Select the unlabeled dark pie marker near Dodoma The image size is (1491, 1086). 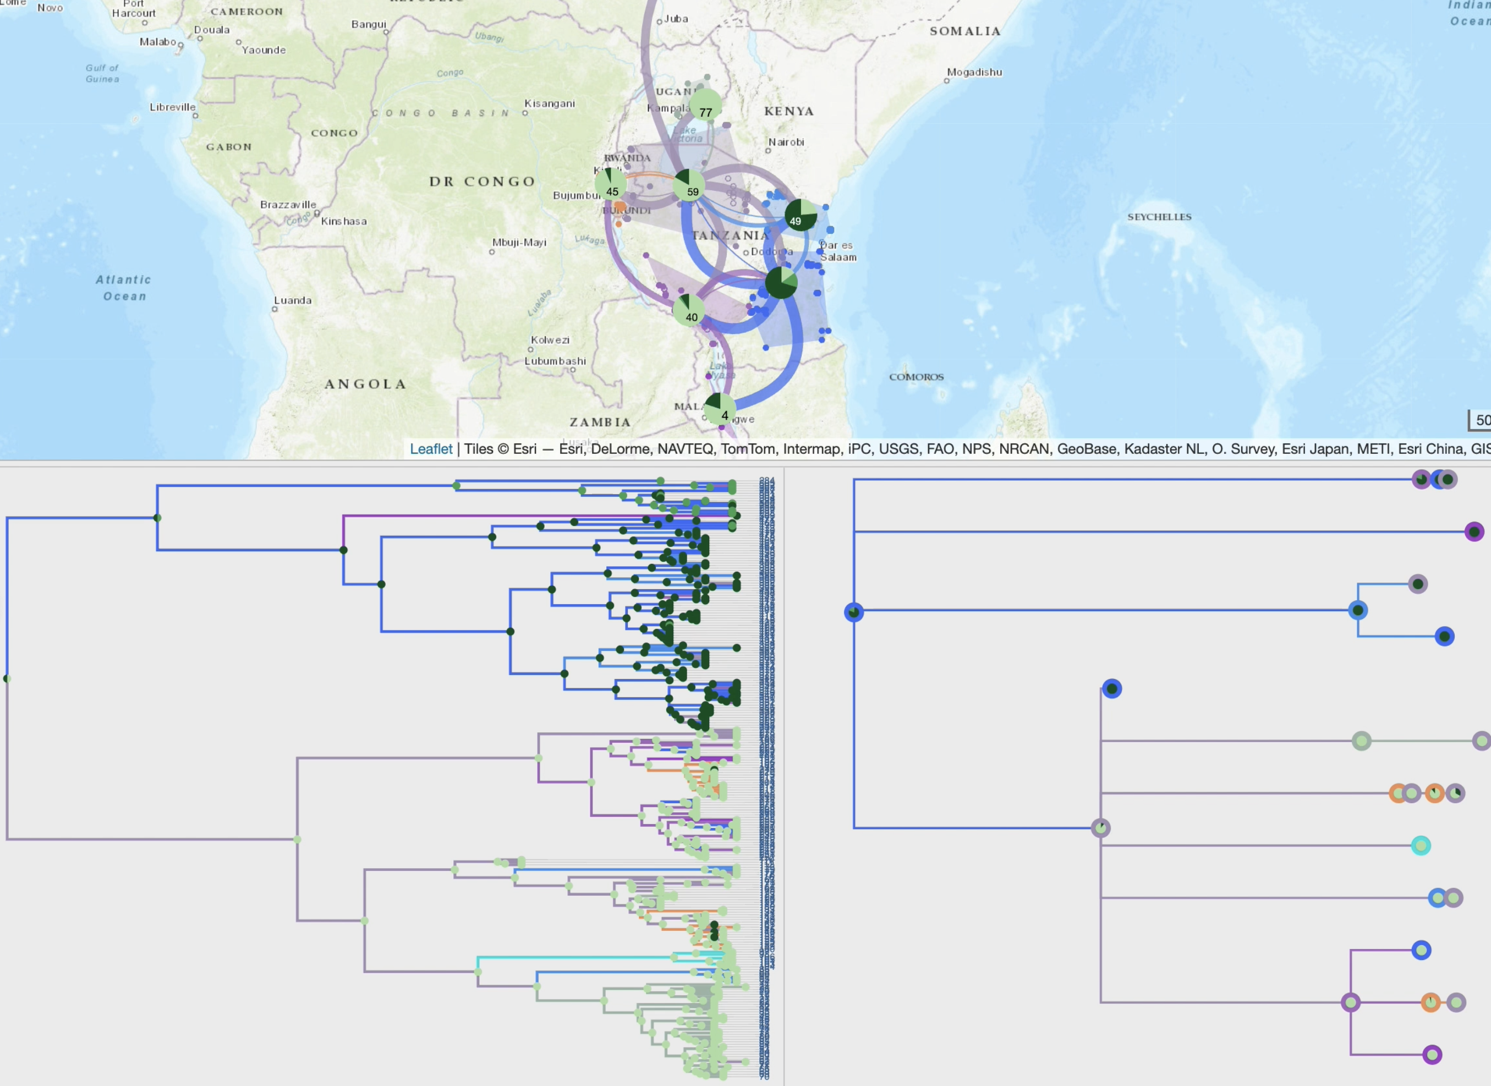(781, 283)
